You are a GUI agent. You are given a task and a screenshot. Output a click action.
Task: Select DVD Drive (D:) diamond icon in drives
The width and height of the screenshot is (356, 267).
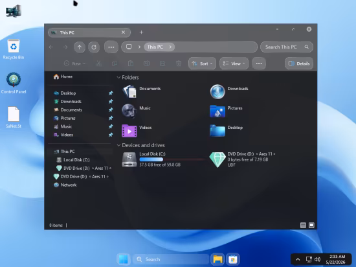click(217, 159)
